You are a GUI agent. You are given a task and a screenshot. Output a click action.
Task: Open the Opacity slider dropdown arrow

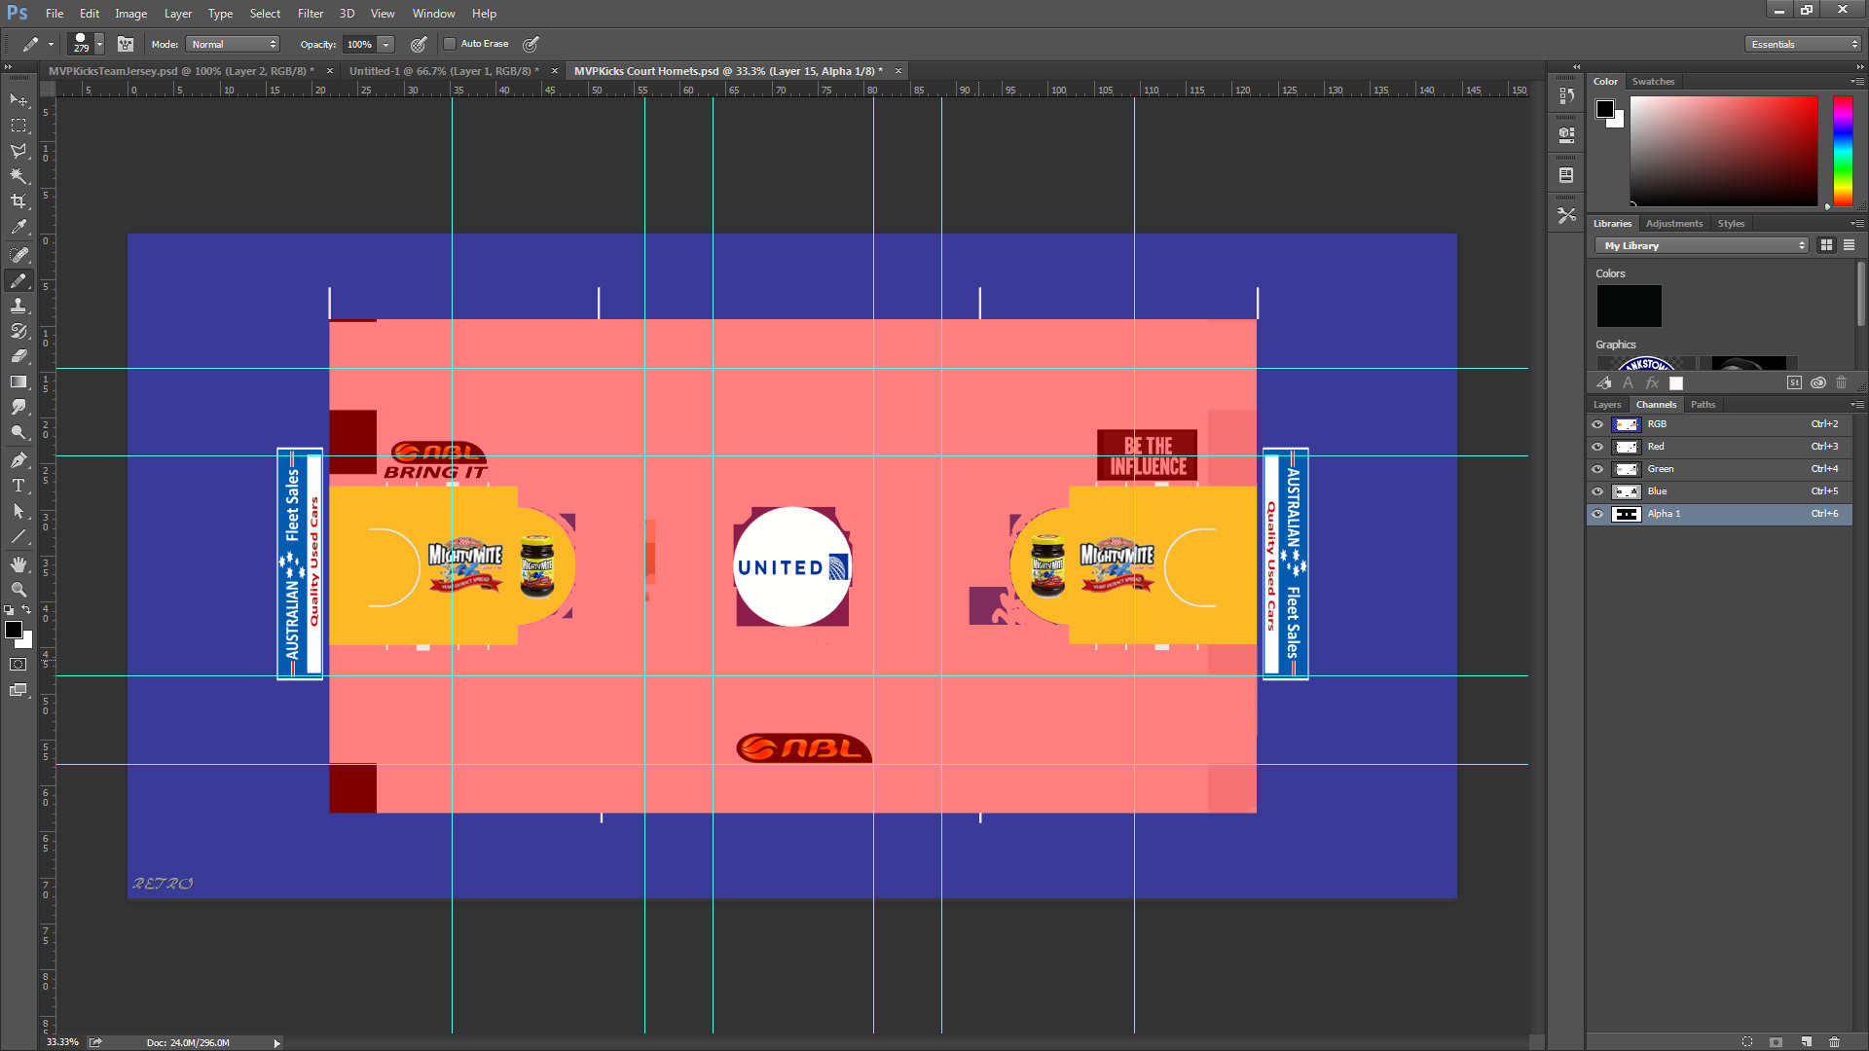pos(386,44)
